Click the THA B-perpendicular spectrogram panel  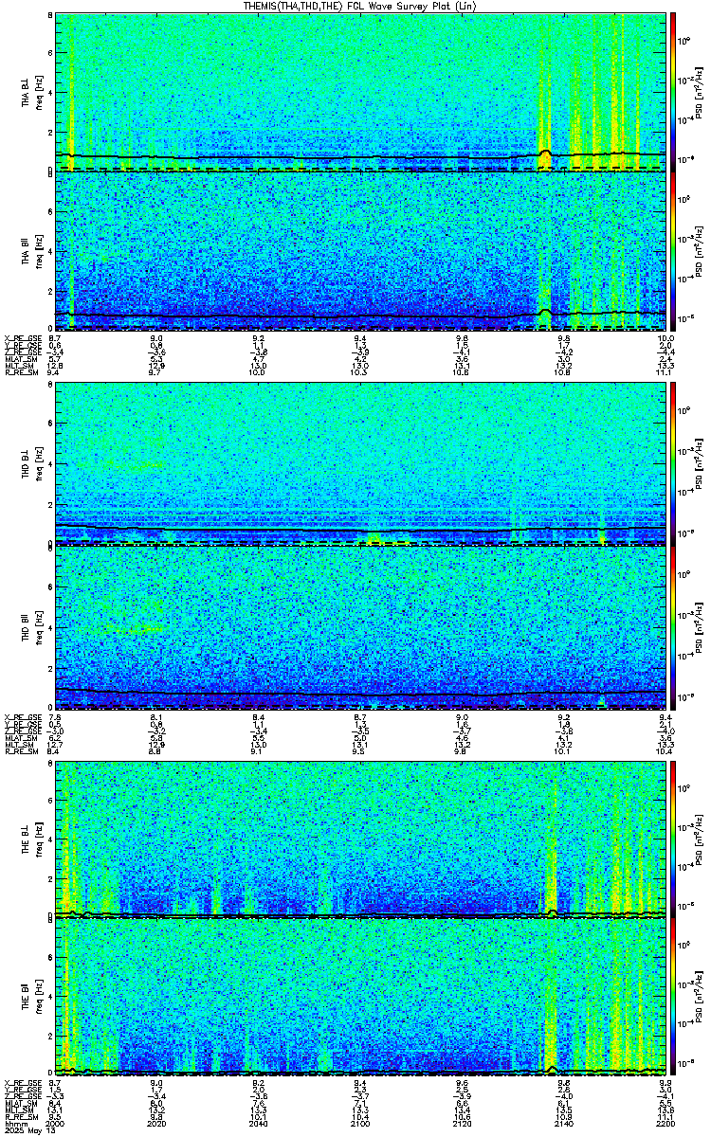[x=360, y=91]
